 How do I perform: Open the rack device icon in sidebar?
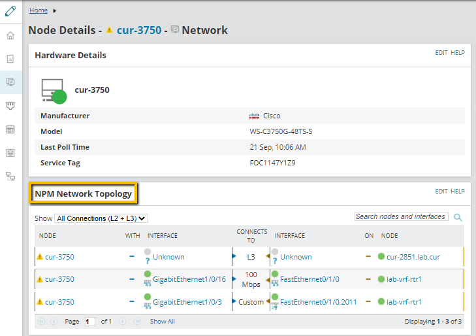[x=10, y=129]
